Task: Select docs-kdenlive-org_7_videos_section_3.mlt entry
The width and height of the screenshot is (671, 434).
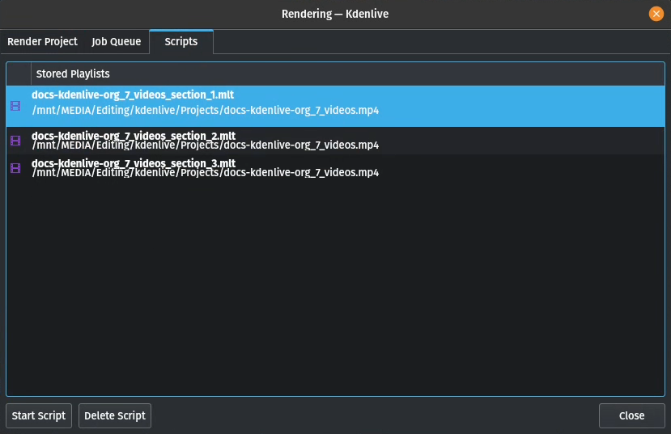Action: click(335, 168)
